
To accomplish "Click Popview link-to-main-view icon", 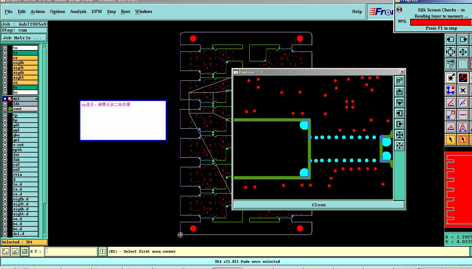I will (400, 81).
